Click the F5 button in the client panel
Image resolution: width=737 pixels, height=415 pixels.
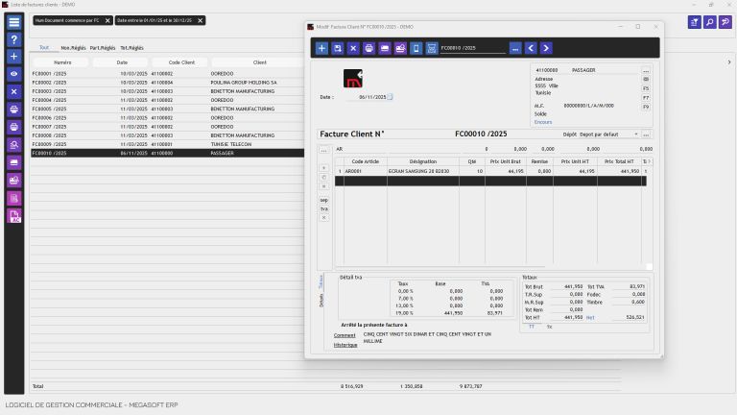[x=646, y=88]
